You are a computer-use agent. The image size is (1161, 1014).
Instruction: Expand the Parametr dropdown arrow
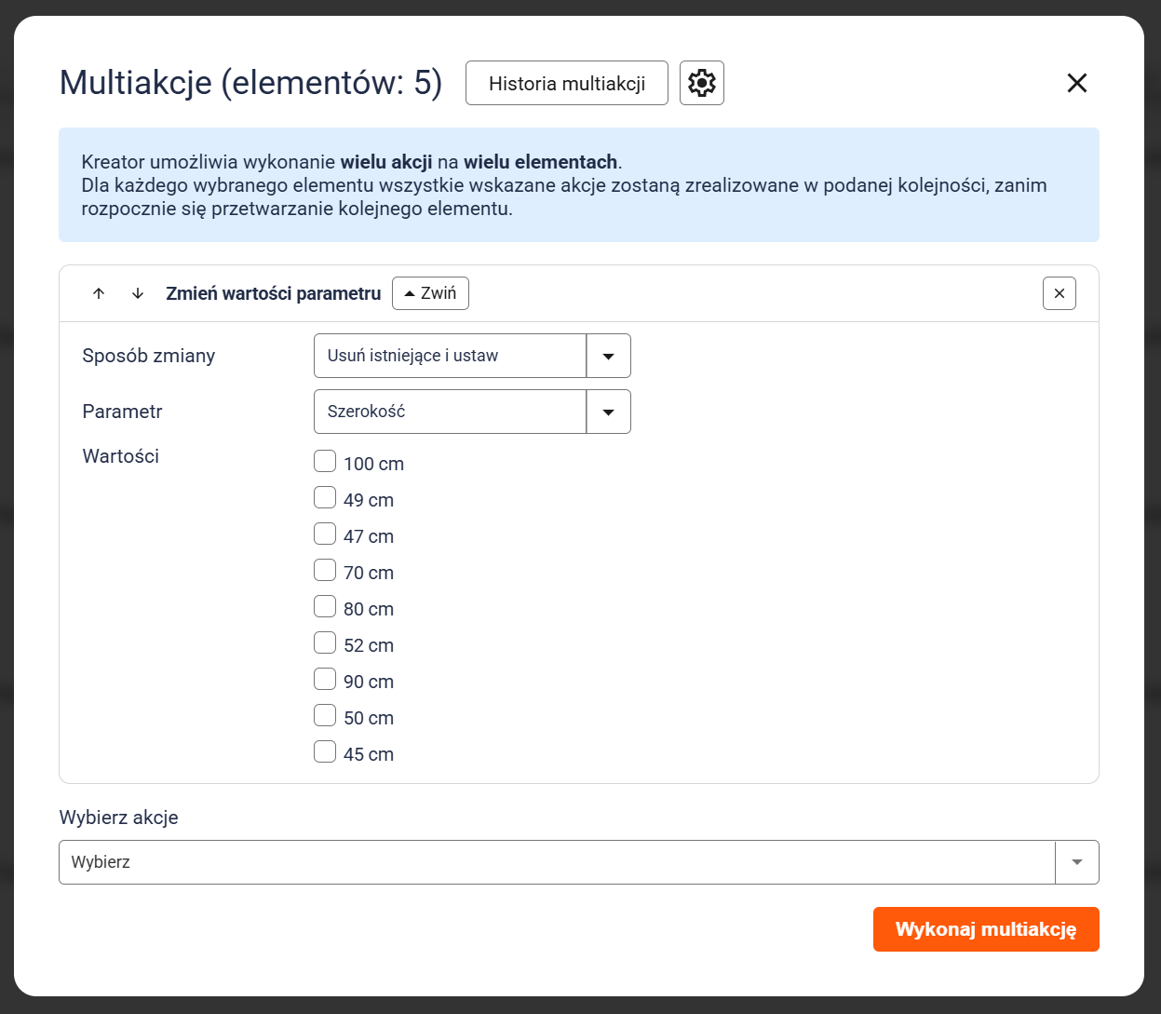[x=608, y=412]
